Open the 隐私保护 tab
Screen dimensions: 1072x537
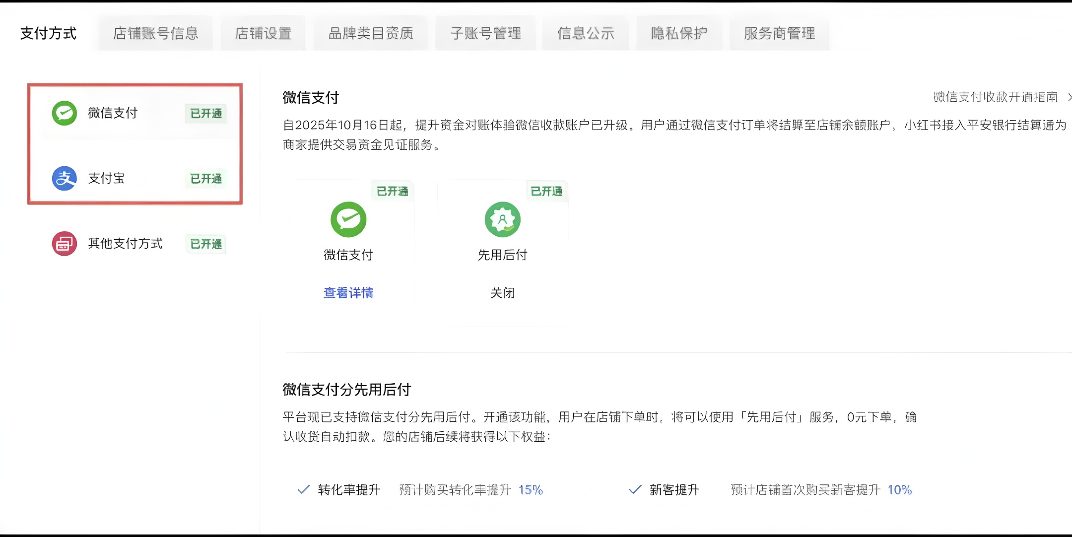pyautogui.click(x=679, y=33)
